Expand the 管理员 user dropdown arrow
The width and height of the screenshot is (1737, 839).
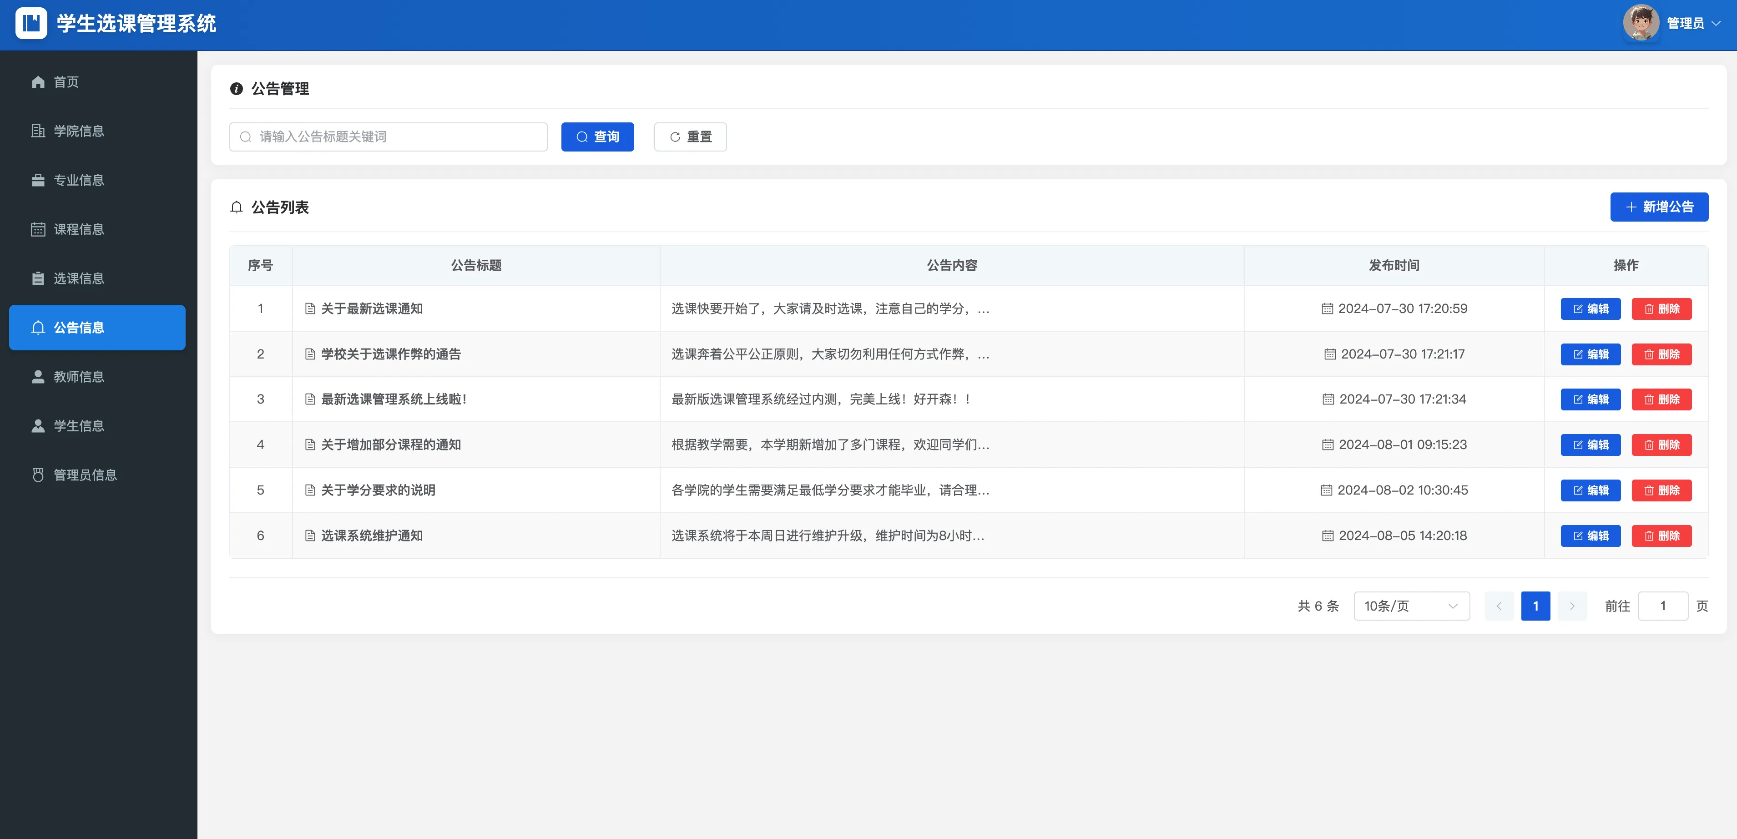[x=1716, y=24]
